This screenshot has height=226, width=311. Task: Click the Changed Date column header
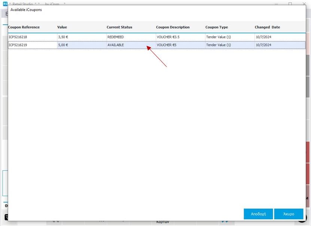click(x=267, y=27)
